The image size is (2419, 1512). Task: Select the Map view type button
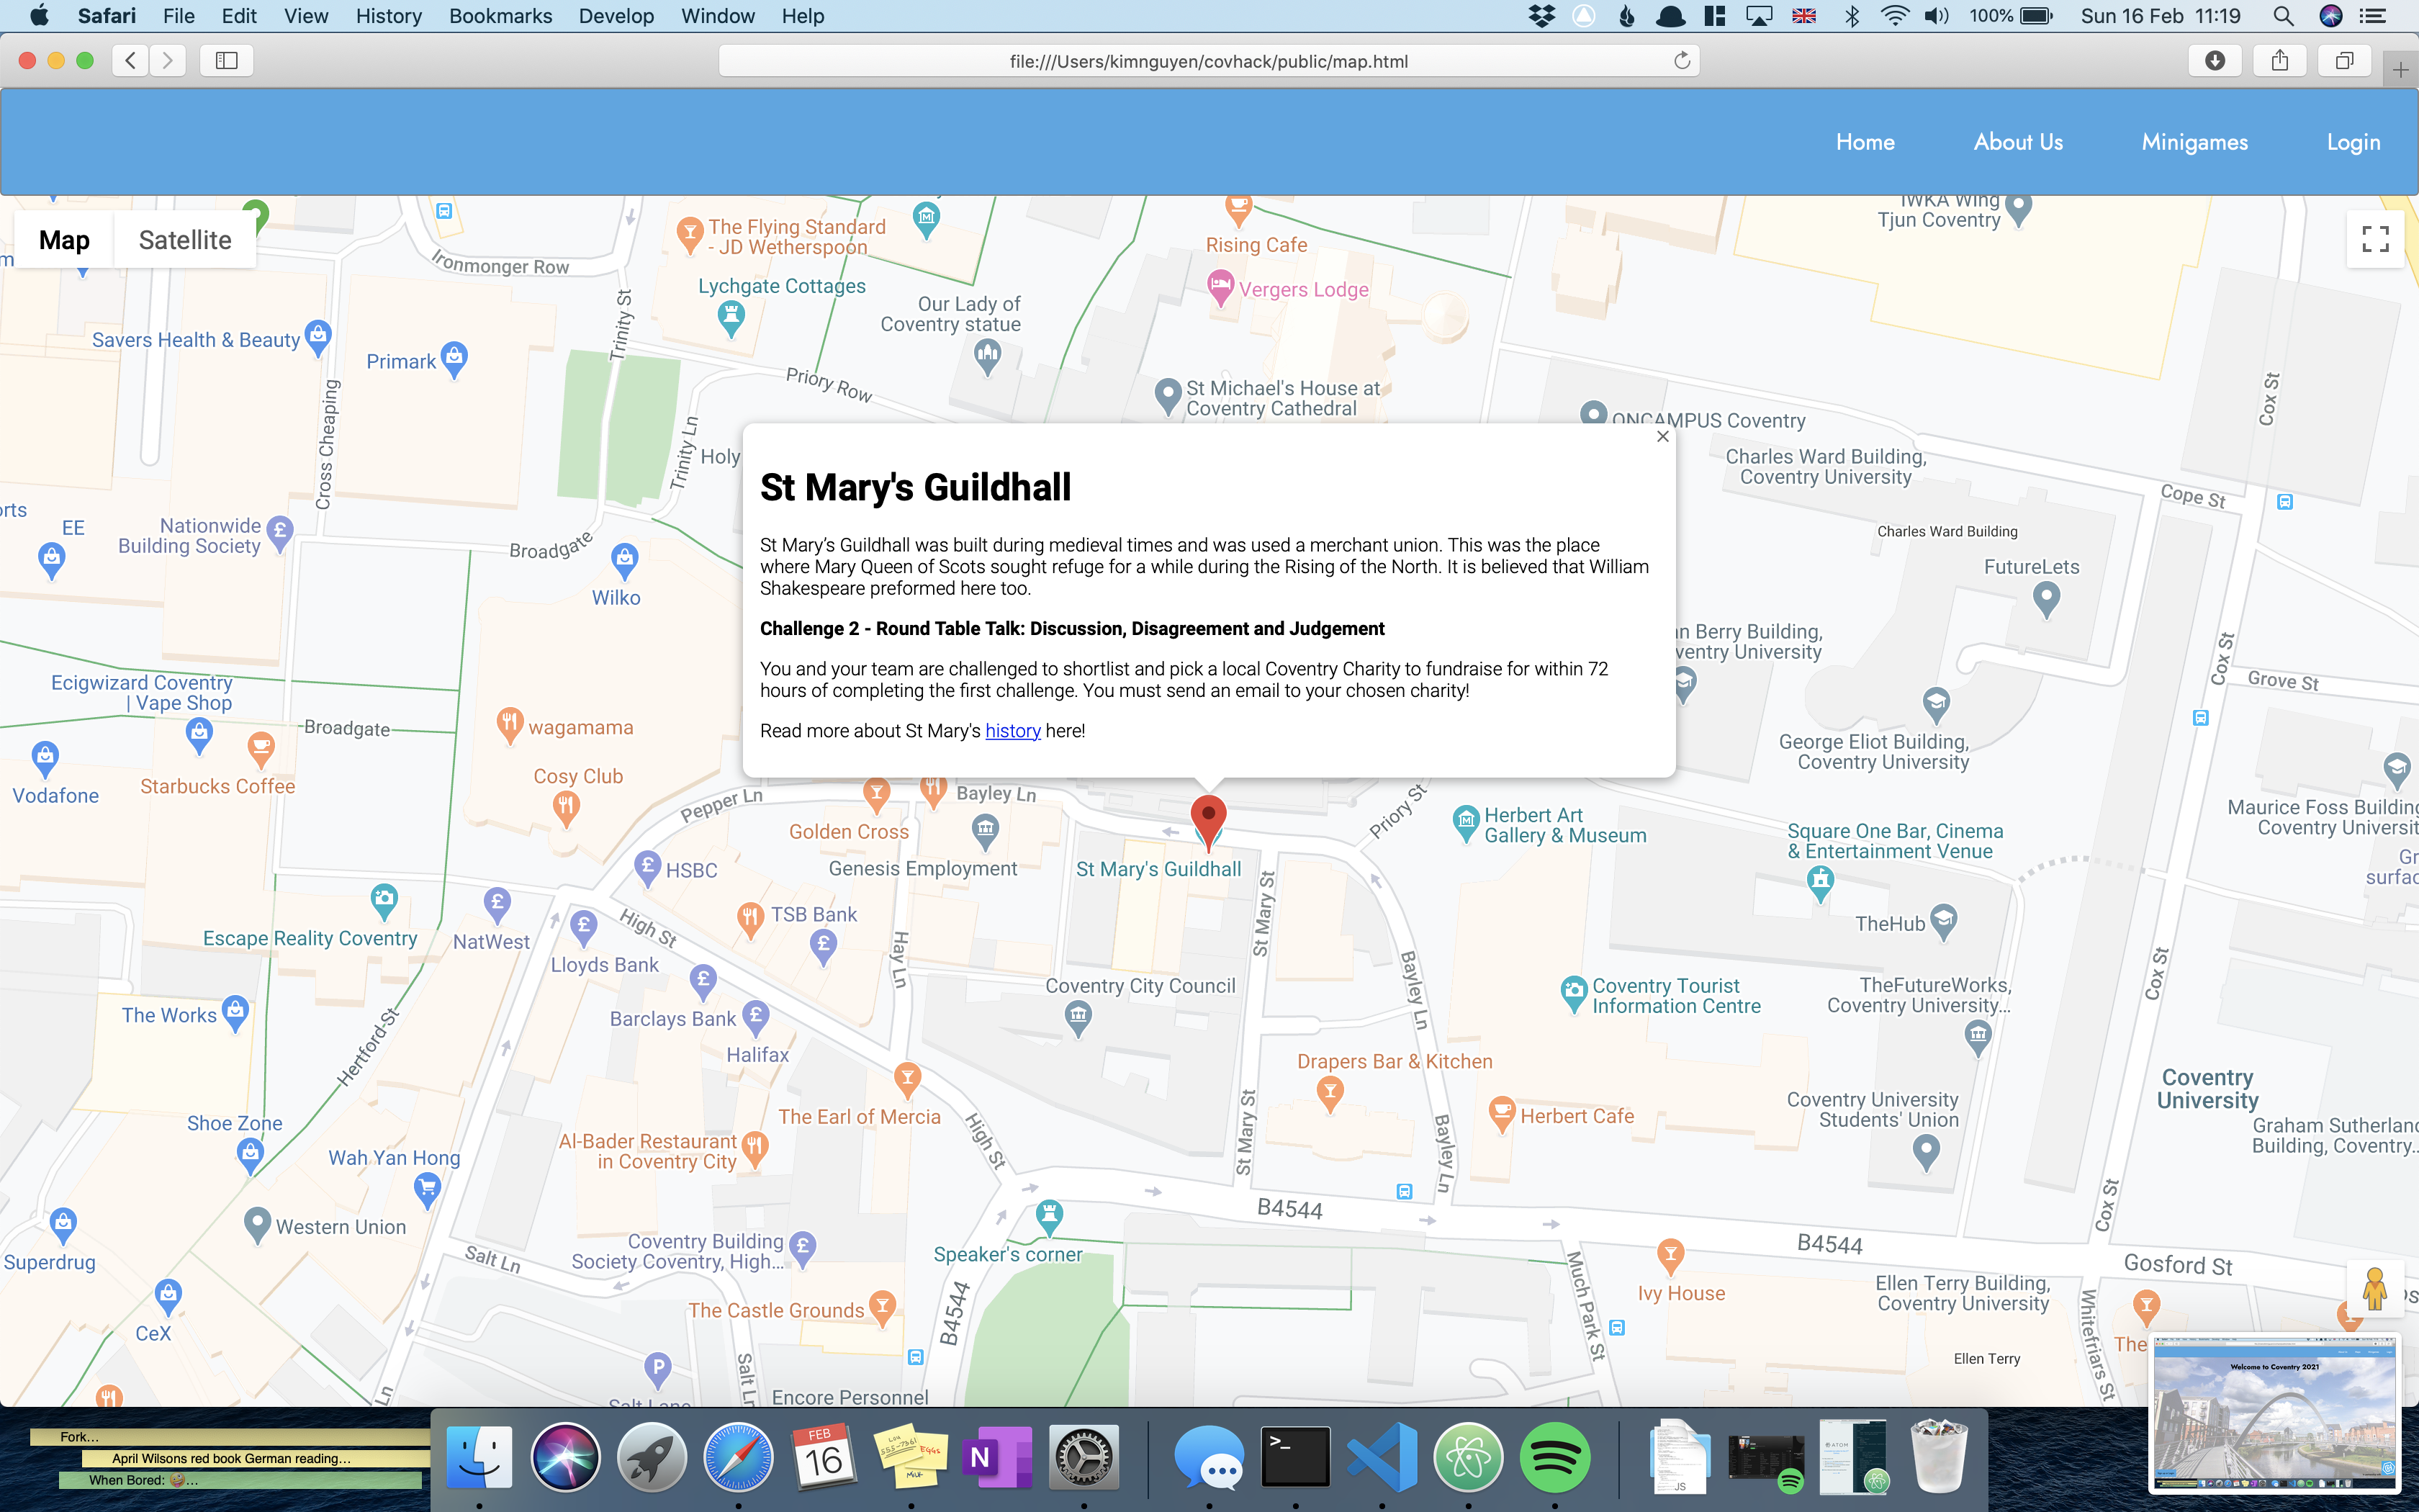coord(65,240)
